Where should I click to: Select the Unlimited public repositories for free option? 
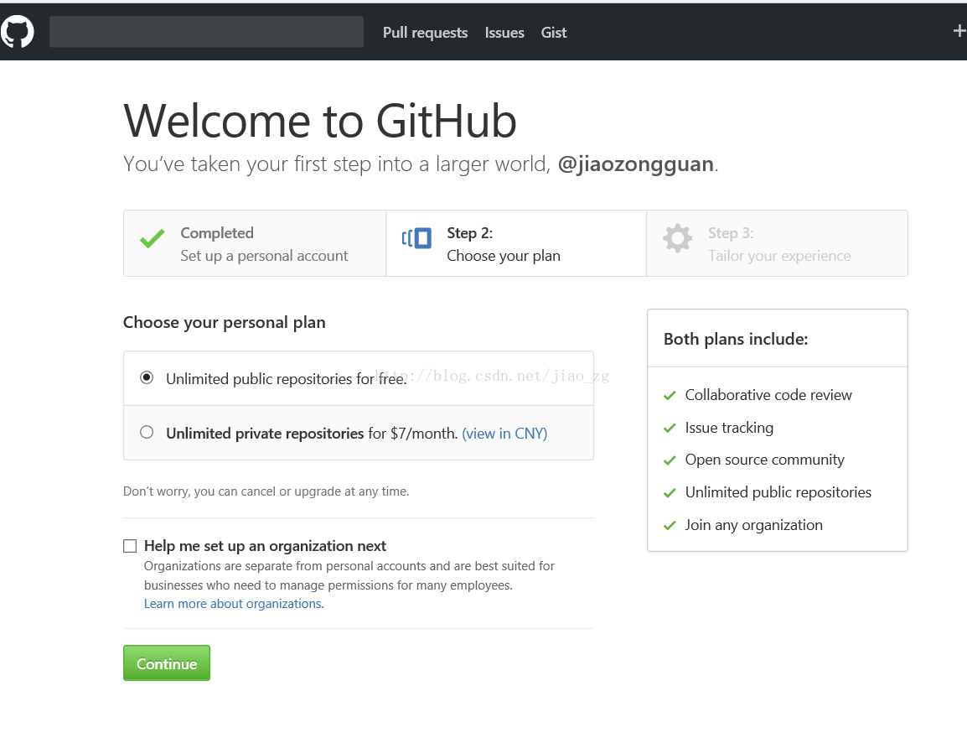(147, 377)
